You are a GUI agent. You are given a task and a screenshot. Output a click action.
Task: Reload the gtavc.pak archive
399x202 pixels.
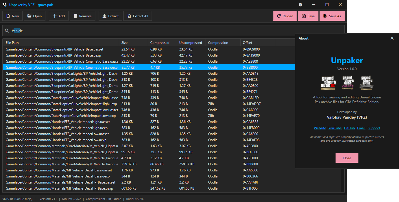[x=285, y=16]
